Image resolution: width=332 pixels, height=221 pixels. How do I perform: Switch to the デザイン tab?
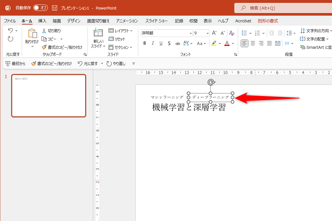(x=74, y=21)
